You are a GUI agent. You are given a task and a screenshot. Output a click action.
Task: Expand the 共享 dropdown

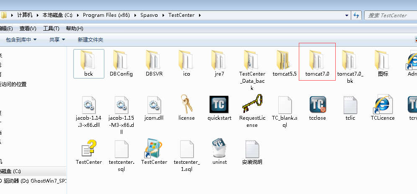[x=57, y=39]
